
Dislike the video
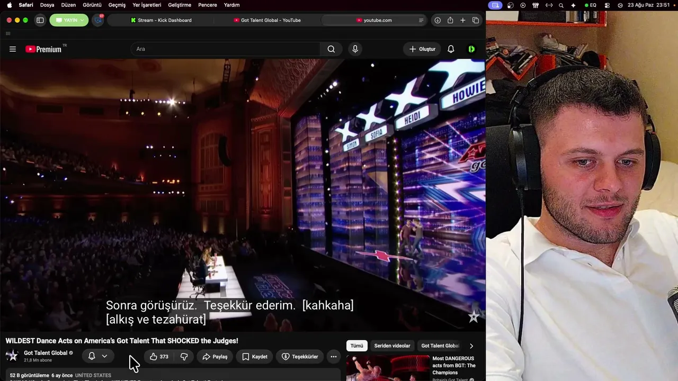184,357
